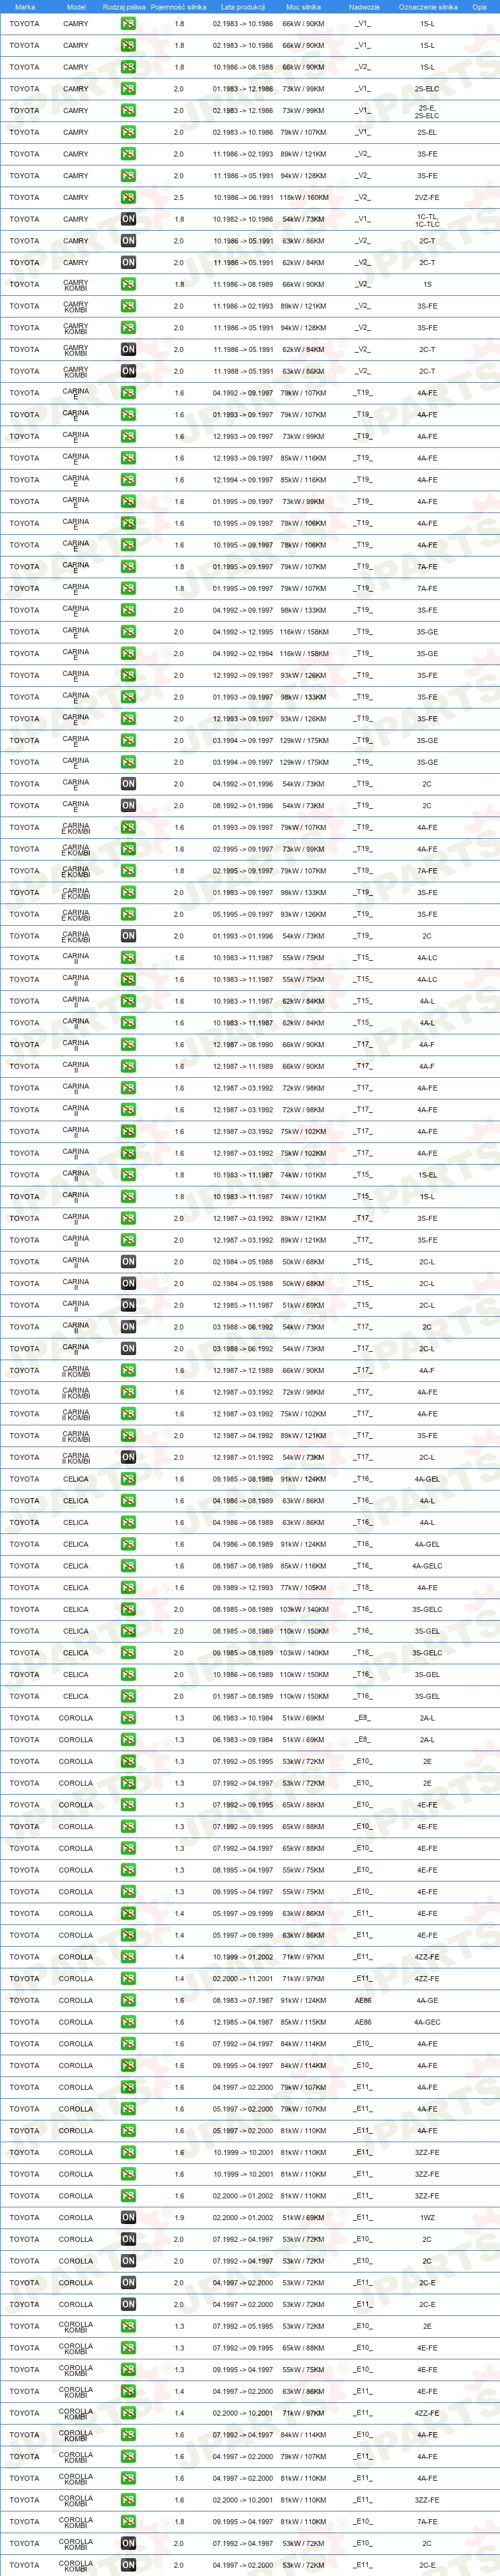Image resolution: width=500 pixels, height=2576 pixels.
Task: Select the '2VZ-FE' engine code cell
Action: pos(427,197)
